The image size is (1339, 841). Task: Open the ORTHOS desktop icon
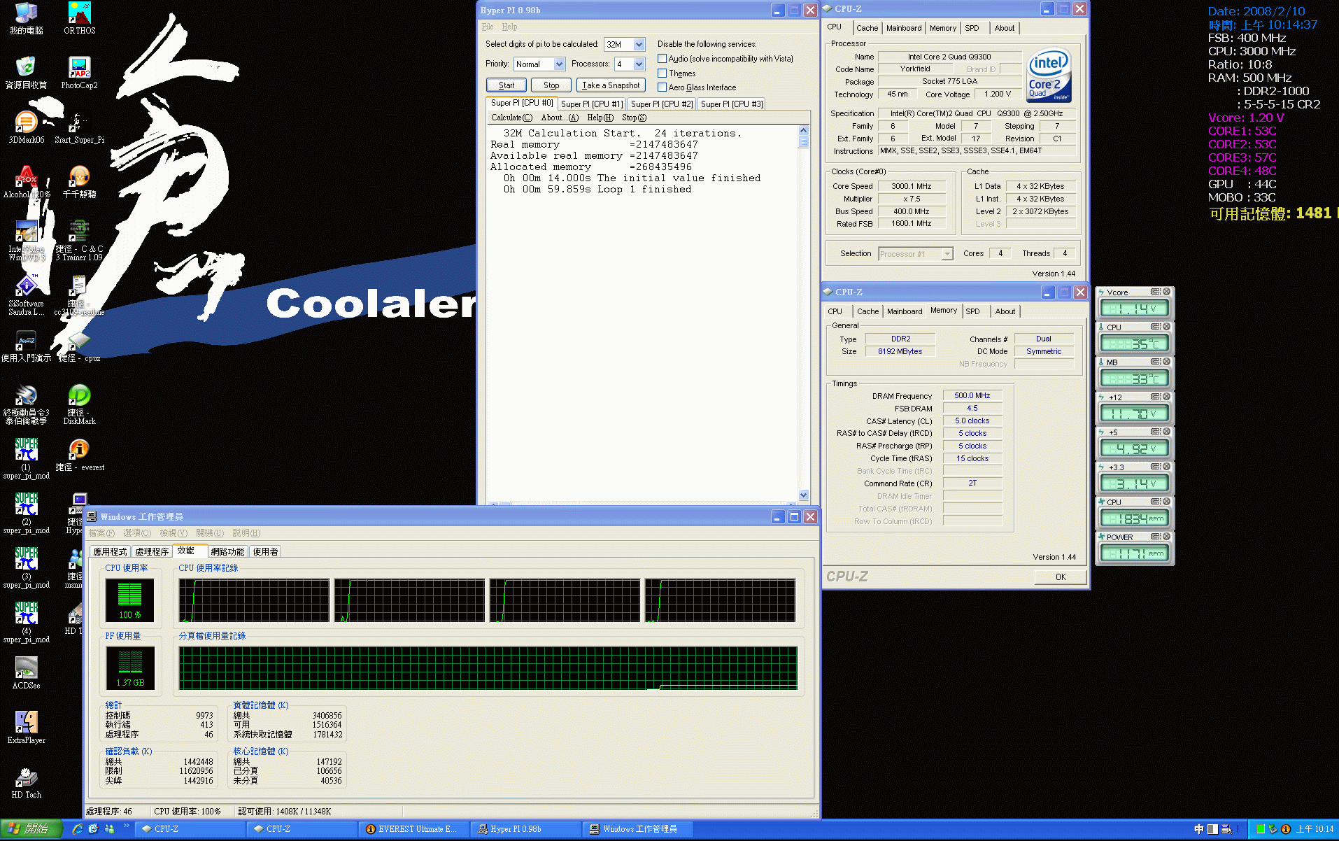[79, 13]
